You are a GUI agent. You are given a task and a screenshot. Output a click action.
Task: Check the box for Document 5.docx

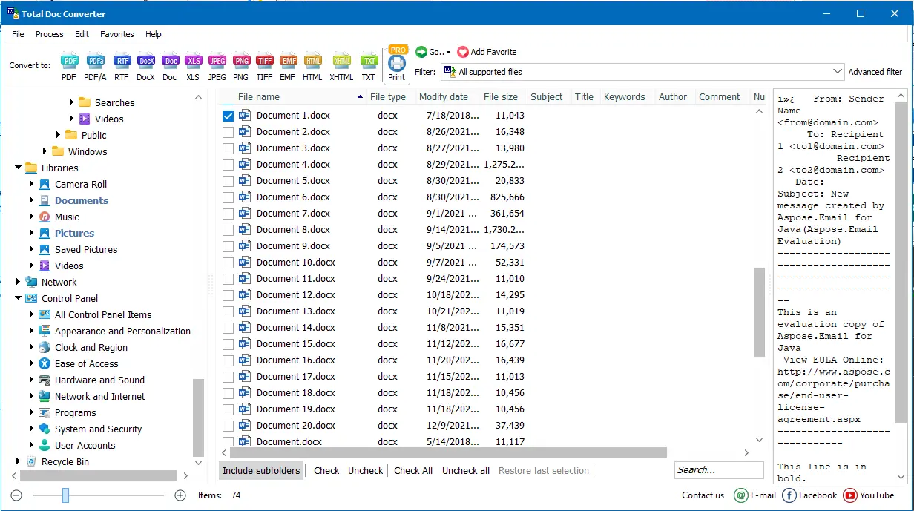(x=228, y=181)
